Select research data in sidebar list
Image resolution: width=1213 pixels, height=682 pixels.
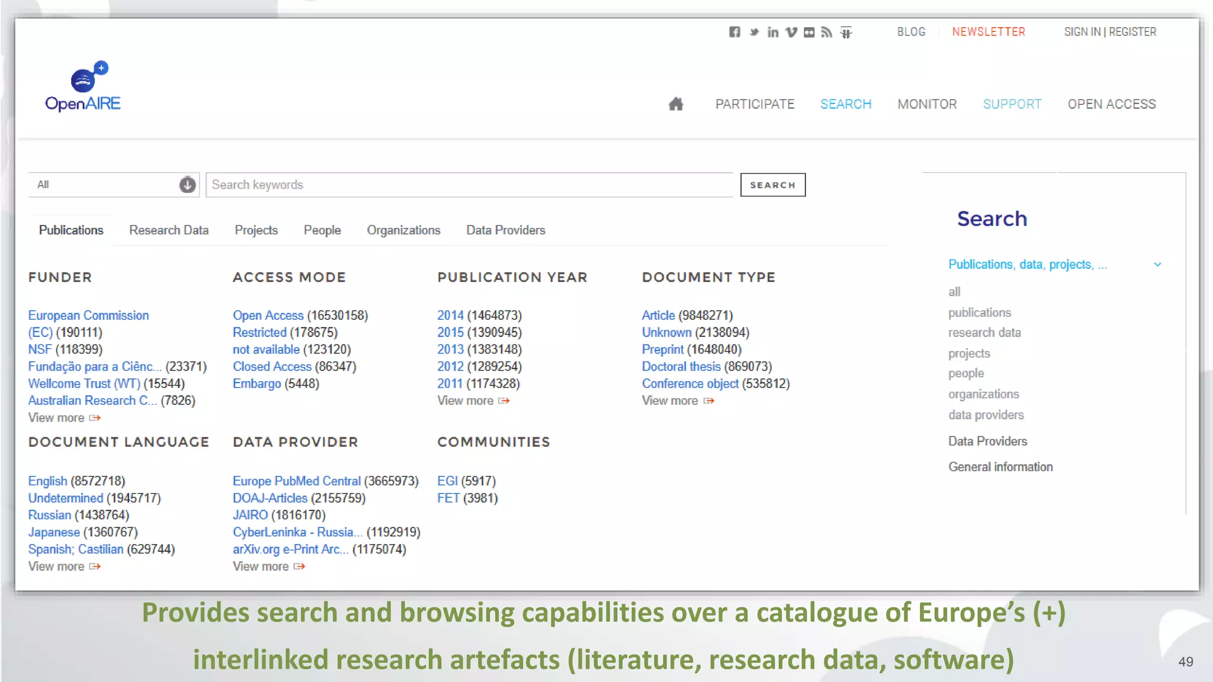coord(984,333)
